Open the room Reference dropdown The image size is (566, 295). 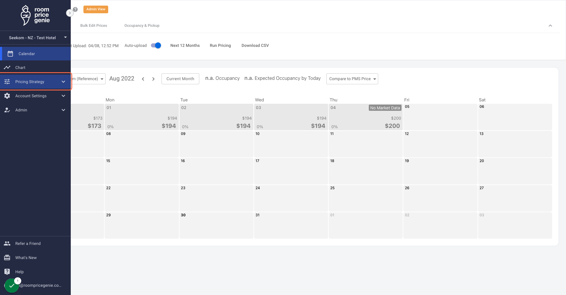click(88, 79)
